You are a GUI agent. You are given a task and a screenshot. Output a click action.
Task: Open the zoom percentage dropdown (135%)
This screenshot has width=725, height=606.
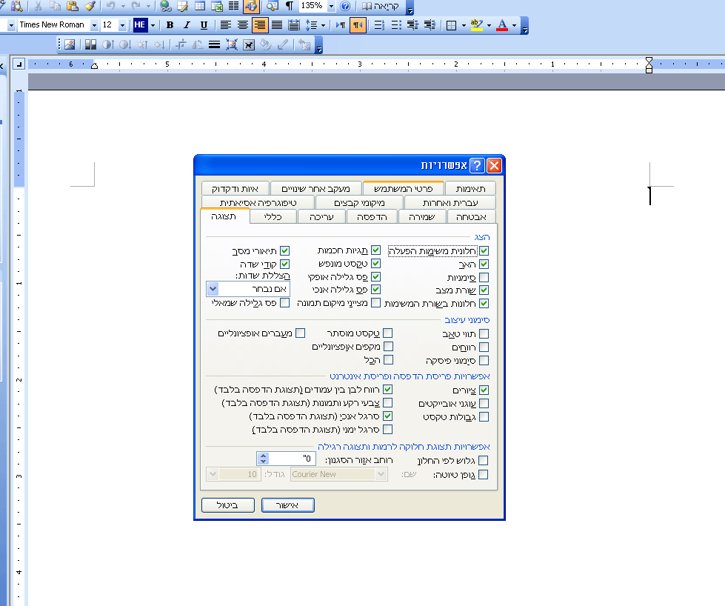coord(331,7)
